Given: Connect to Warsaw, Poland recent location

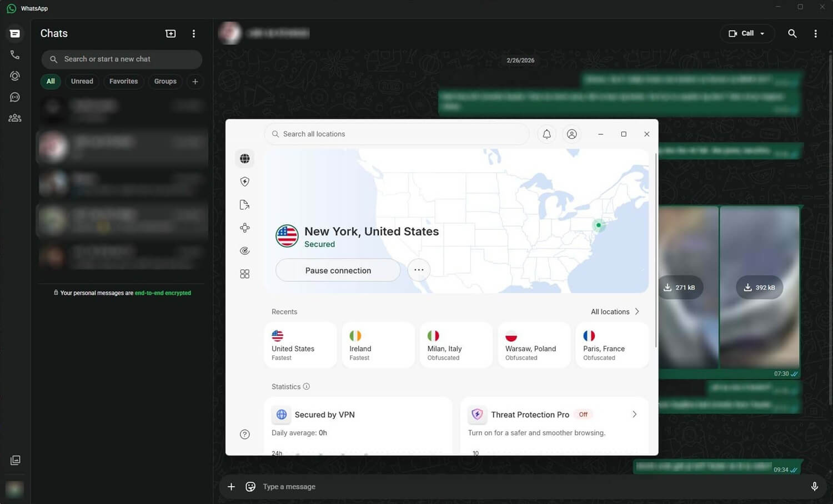Looking at the screenshot, I should coord(534,345).
